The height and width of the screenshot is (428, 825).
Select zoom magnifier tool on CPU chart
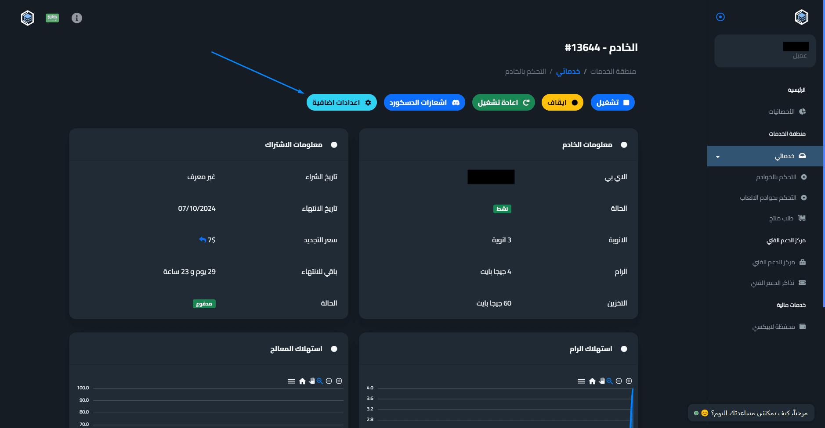(320, 381)
